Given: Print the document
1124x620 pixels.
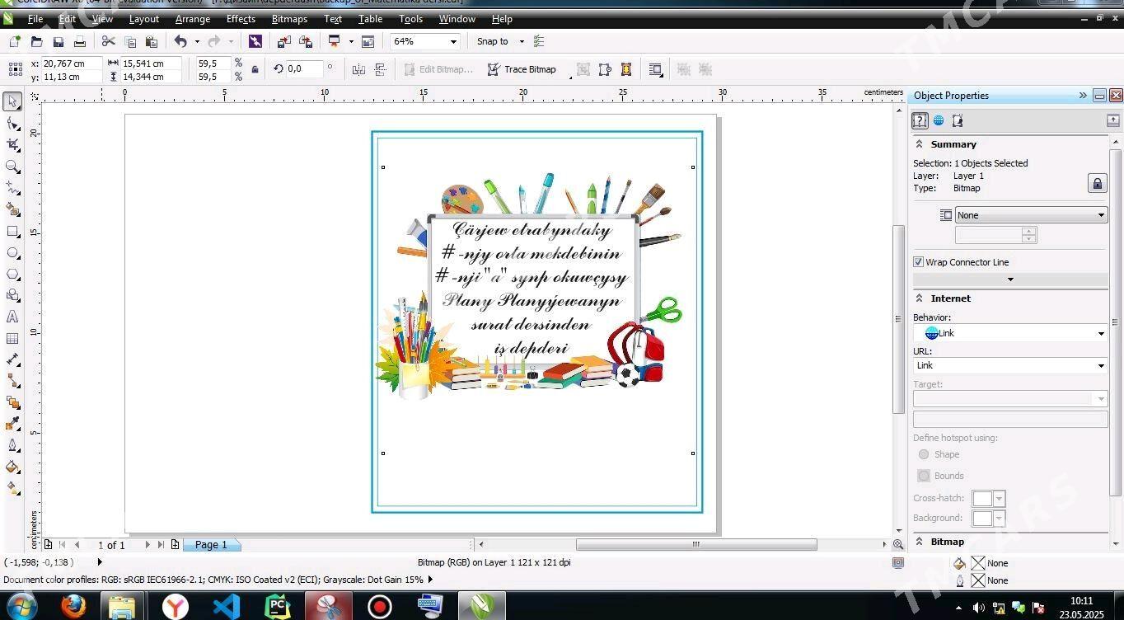Looking at the screenshot, I should coord(79,41).
